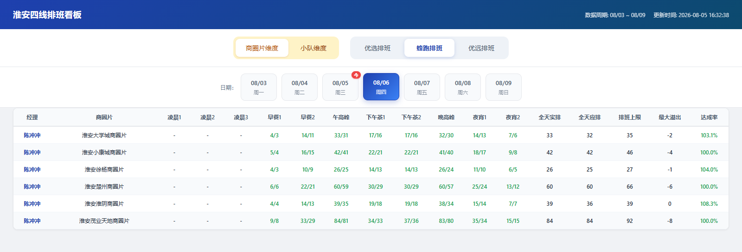Choose date 08/05 周三
The width and height of the screenshot is (742, 252).
pos(340,87)
